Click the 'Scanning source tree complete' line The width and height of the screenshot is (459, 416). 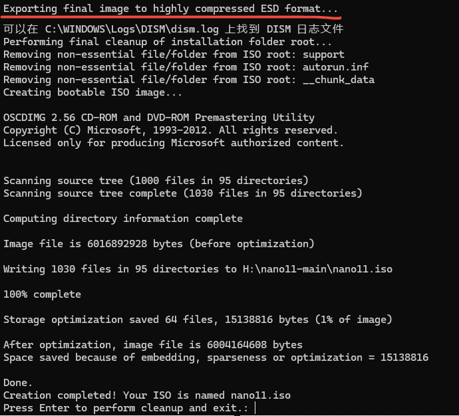(183, 193)
